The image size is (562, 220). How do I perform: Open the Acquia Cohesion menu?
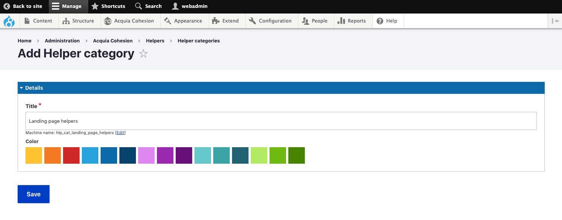[x=129, y=21]
